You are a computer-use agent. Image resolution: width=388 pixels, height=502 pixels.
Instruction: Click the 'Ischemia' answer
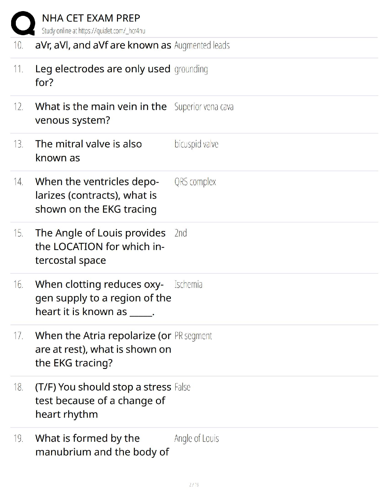pyautogui.click(x=188, y=284)
